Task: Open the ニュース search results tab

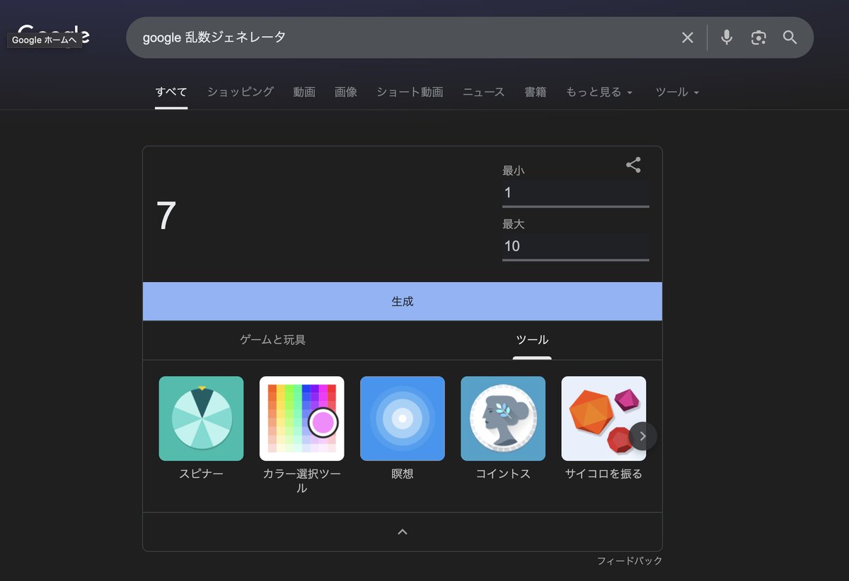Action: click(x=483, y=92)
